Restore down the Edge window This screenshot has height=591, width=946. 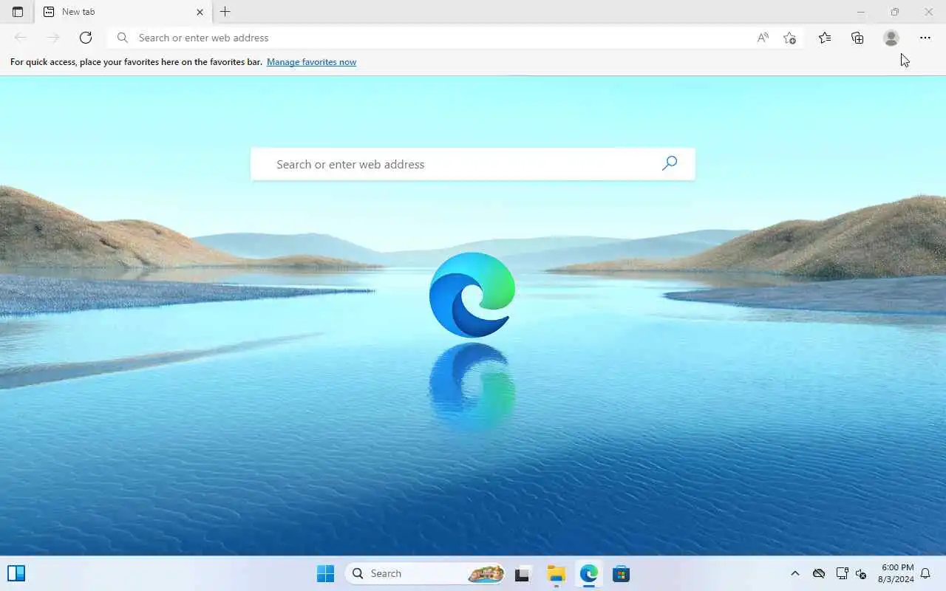coord(894,12)
